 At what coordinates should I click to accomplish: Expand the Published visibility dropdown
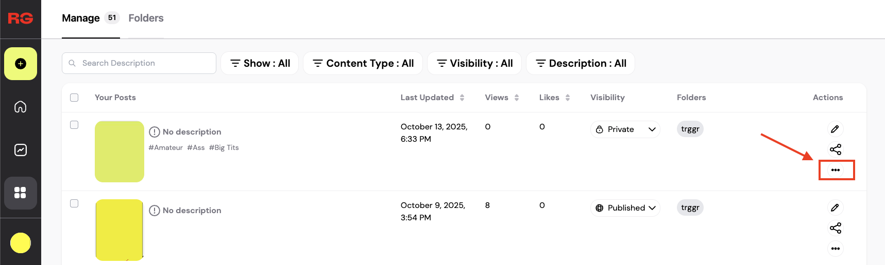[625, 208]
